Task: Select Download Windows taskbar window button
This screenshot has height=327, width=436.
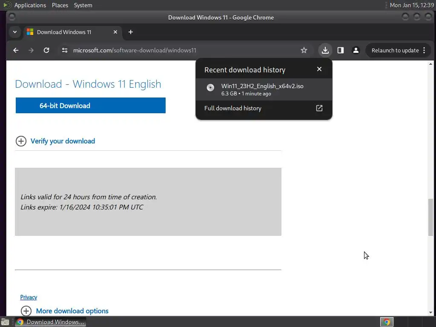Action: click(50, 322)
